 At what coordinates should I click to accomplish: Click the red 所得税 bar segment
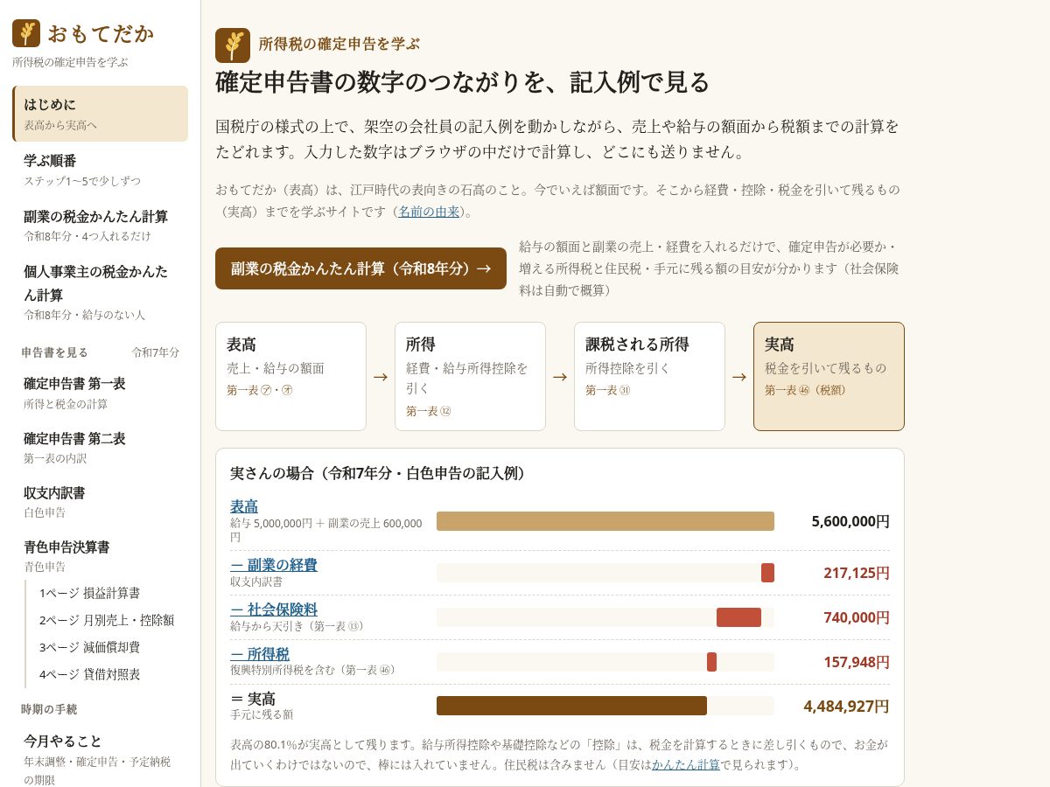coord(711,662)
